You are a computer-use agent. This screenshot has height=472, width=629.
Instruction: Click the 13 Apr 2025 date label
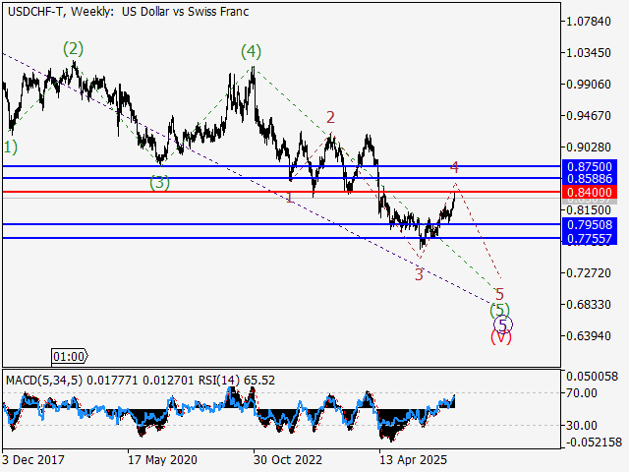414,460
